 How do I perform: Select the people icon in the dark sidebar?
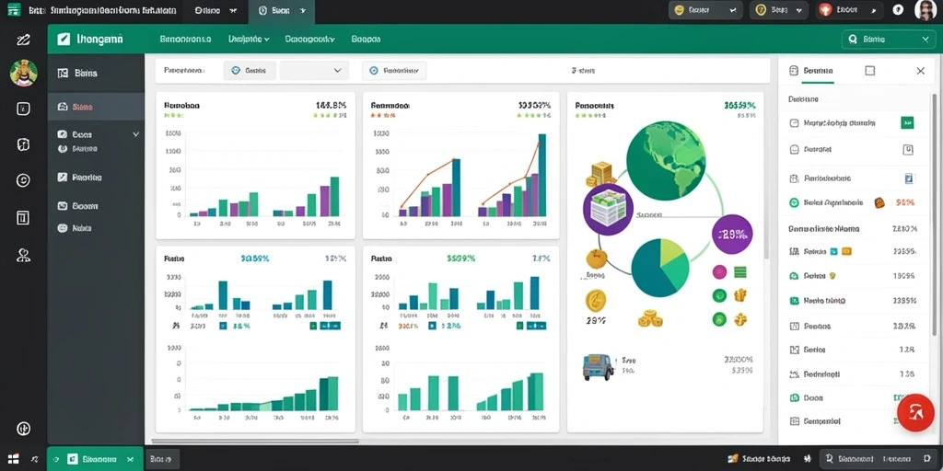[23, 256]
